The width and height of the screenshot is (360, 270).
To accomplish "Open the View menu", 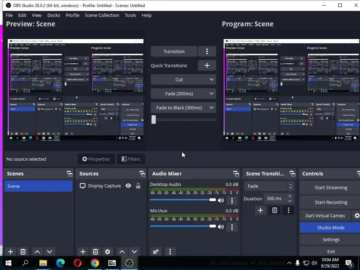I will 37,15.
